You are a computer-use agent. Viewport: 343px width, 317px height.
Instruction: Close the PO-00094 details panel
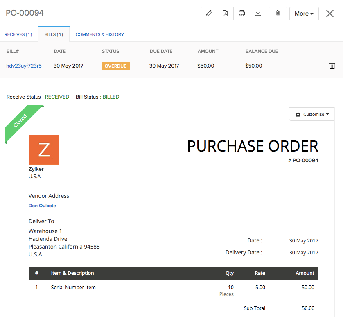(330, 14)
